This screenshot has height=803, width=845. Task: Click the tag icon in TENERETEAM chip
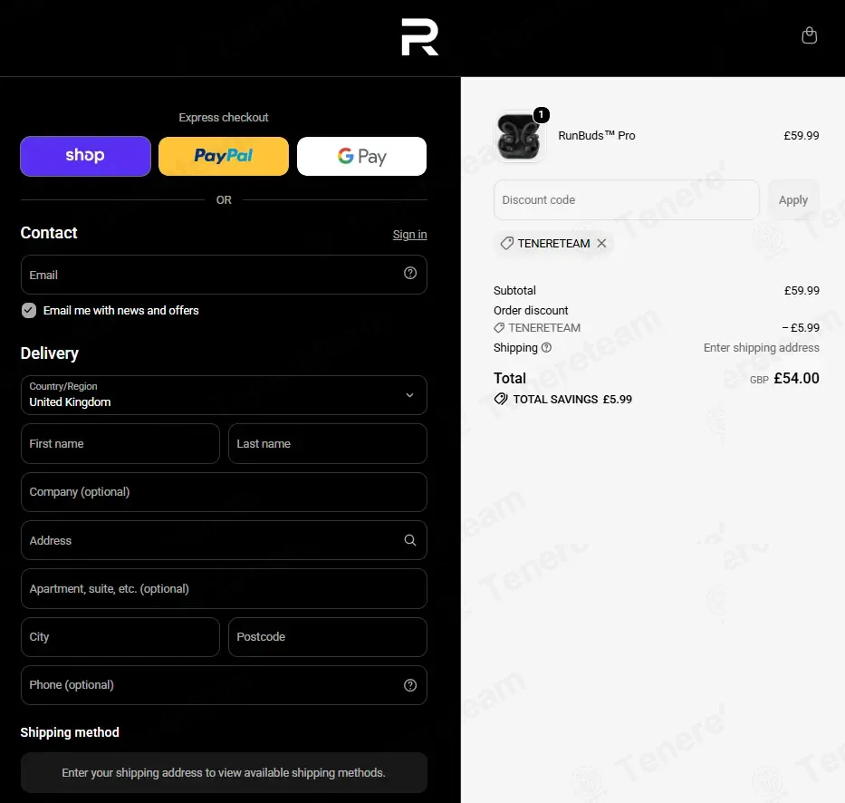[x=506, y=243]
